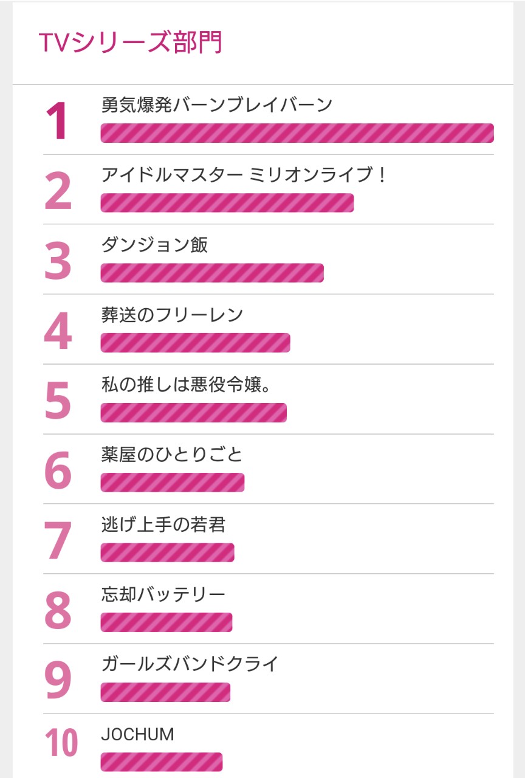
Task: Click the rank 5 number
Action: (58, 401)
